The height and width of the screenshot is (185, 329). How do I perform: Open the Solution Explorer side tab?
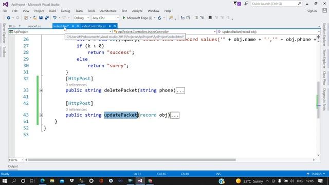tap(324, 34)
